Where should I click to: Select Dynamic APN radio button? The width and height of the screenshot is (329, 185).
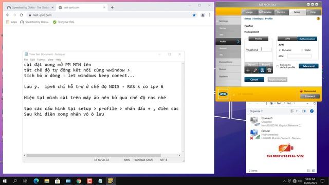pos(280,50)
